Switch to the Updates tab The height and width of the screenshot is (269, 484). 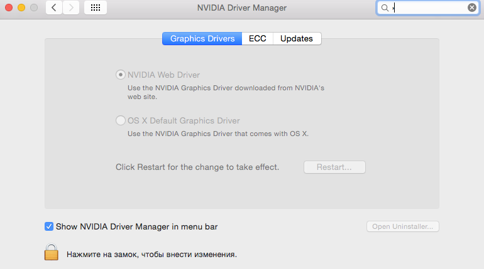point(297,38)
